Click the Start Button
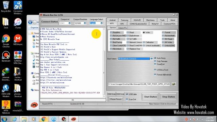The height and width of the screenshot is (122, 217). 151,97
